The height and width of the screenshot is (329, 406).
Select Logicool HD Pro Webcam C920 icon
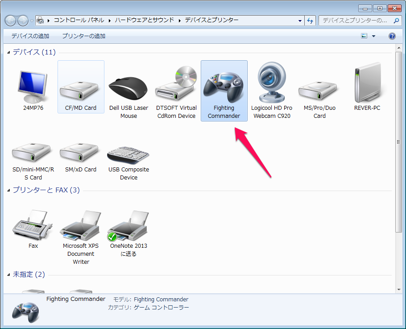272,83
